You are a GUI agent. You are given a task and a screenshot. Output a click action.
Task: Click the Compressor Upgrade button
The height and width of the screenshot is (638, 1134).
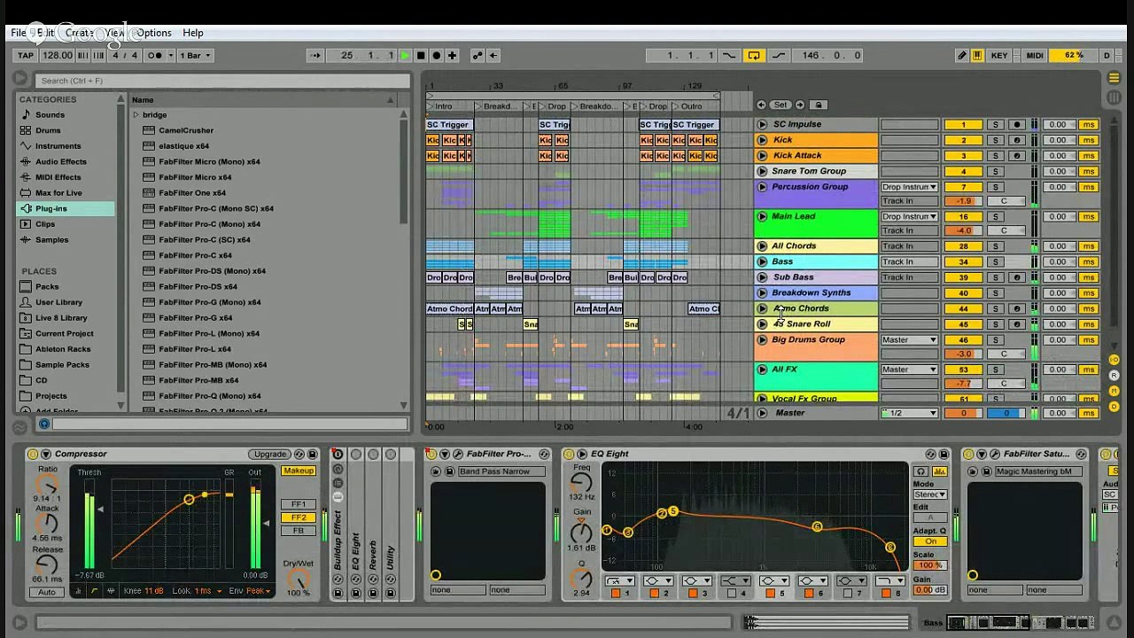coord(269,455)
